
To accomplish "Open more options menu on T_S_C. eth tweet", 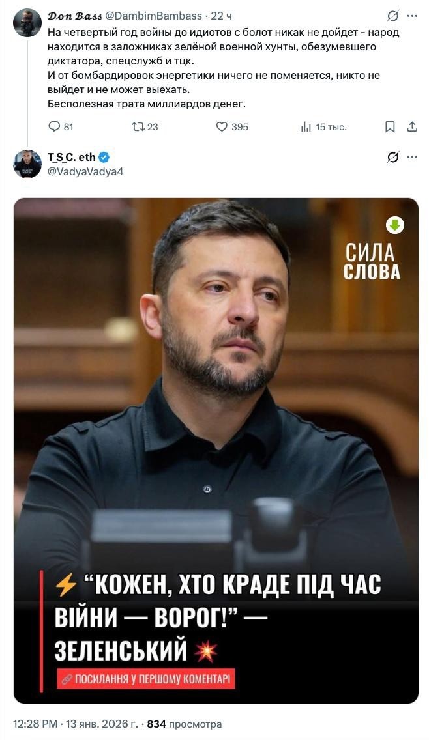I will [x=413, y=157].
